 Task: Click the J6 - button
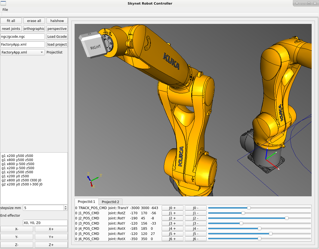[195, 239]
